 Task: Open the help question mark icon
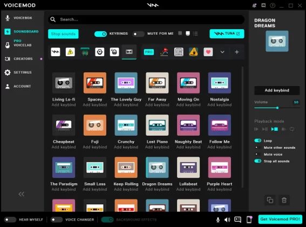click(x=273, y=5)
